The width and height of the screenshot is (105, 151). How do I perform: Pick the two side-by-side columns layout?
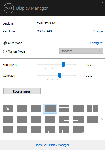point(50,109)
